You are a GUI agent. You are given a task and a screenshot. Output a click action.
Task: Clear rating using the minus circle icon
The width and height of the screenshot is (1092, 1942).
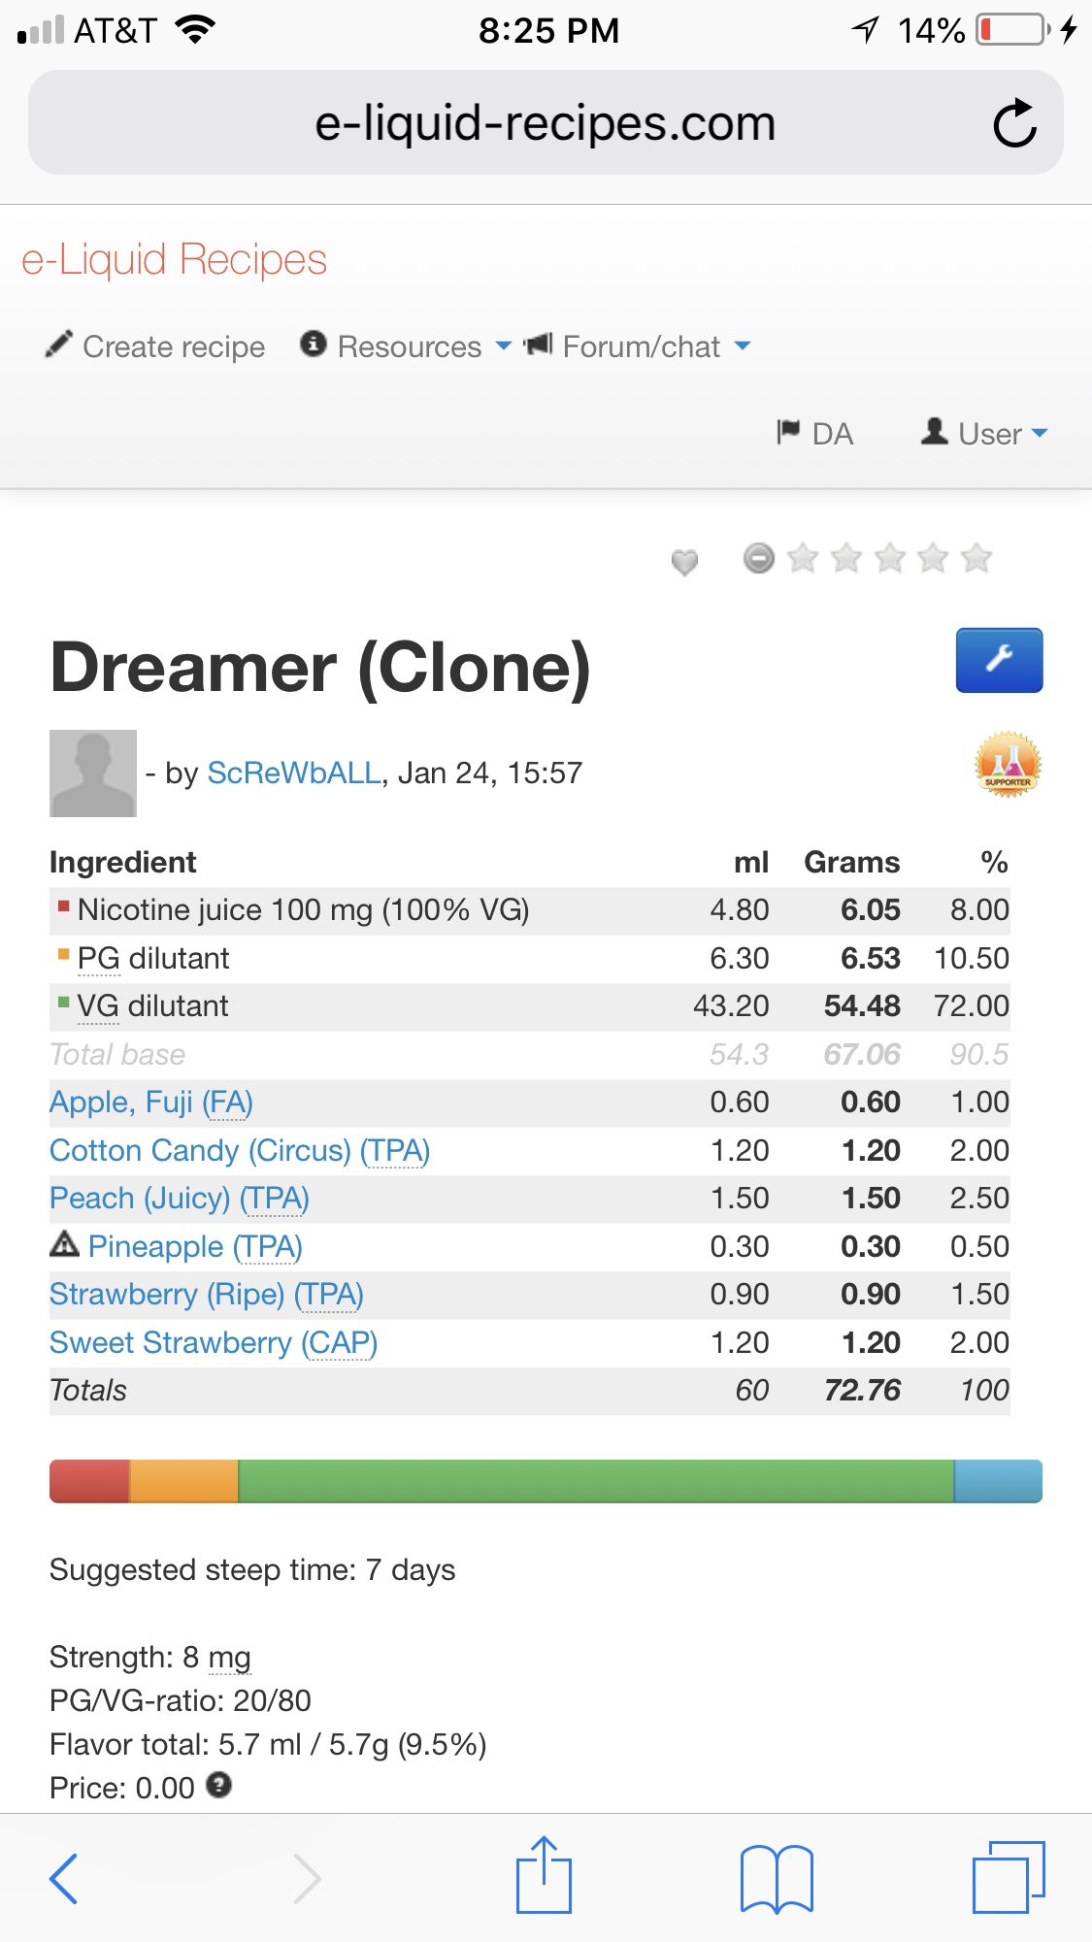tap(758, 559)
